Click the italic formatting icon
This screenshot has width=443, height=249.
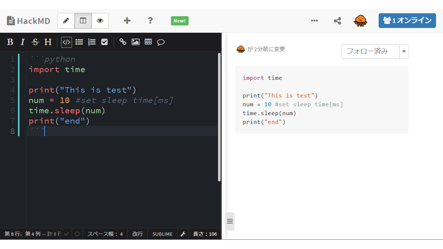point(23,42)
